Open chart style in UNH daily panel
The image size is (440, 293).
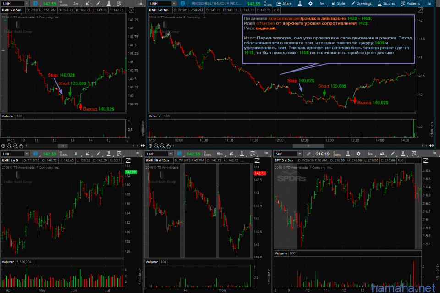(x=88, y=154)
